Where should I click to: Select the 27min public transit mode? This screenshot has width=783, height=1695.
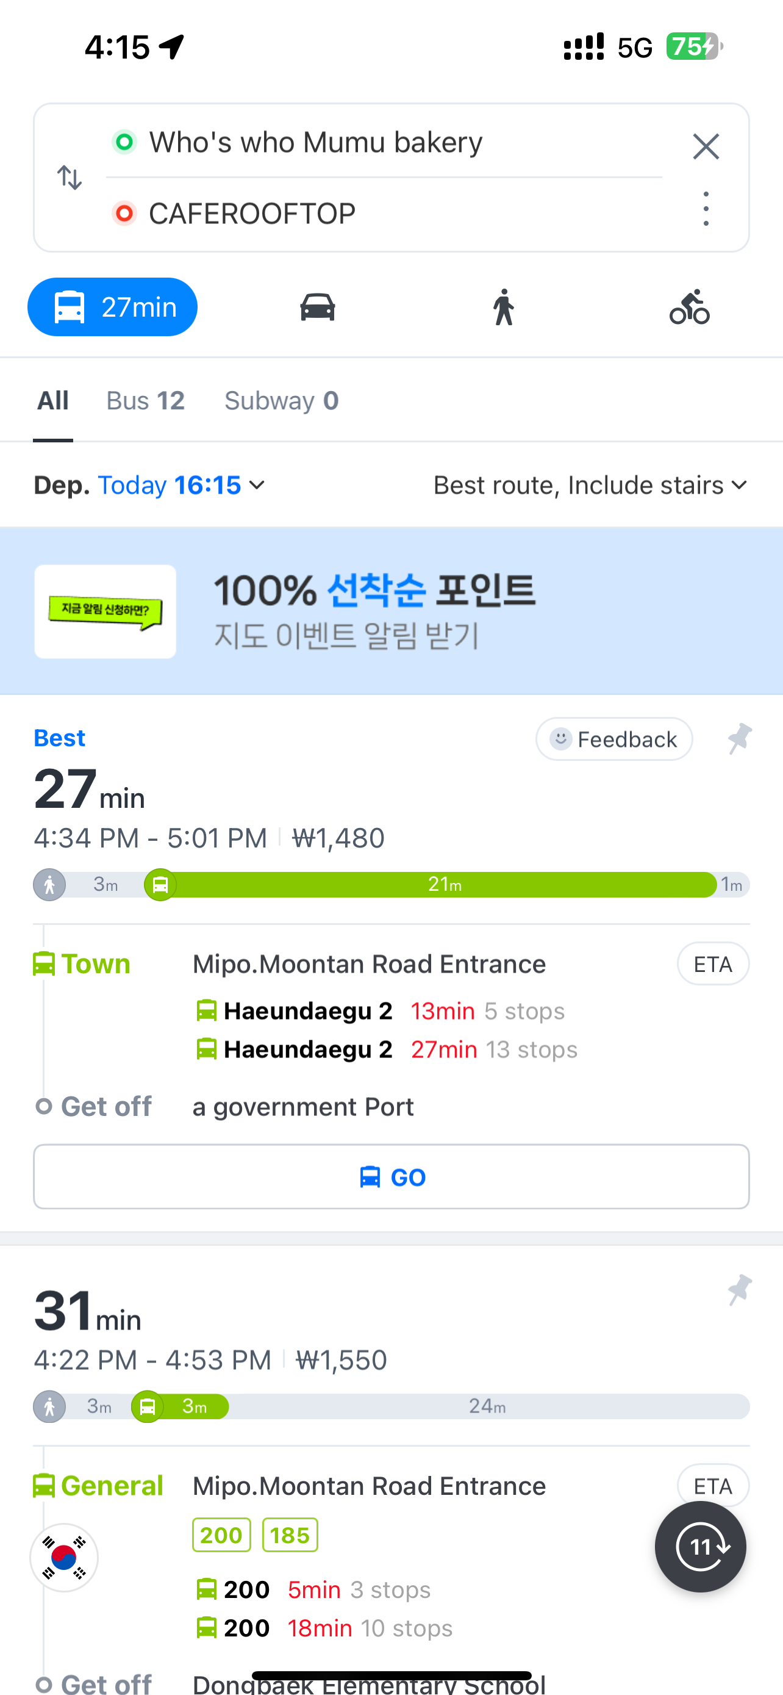[x=112, y=308]
